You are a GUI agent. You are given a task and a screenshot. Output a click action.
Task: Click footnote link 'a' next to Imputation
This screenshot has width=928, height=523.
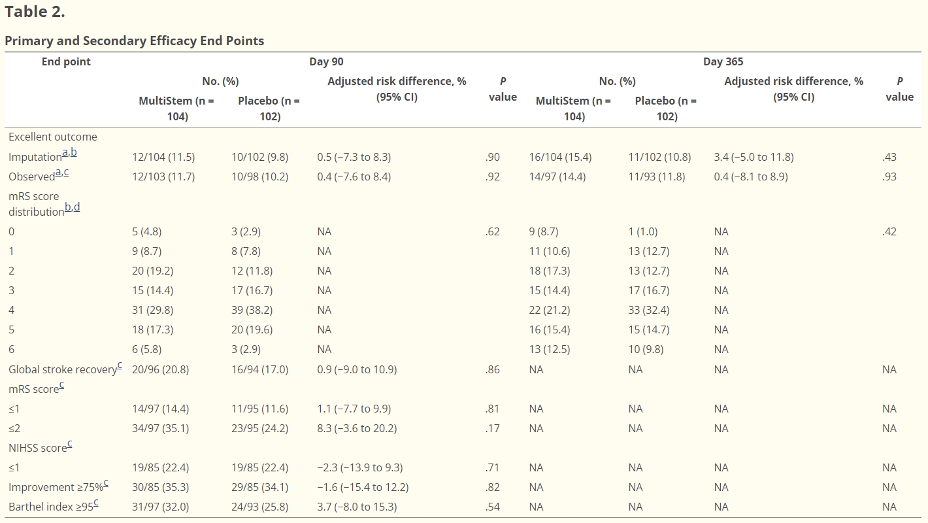click(x=65, y=153)
